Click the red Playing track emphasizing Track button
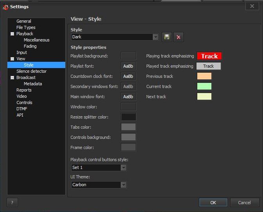Image resolution: width=263 pixels, height=212 pixels. click(x=209, y=56)
